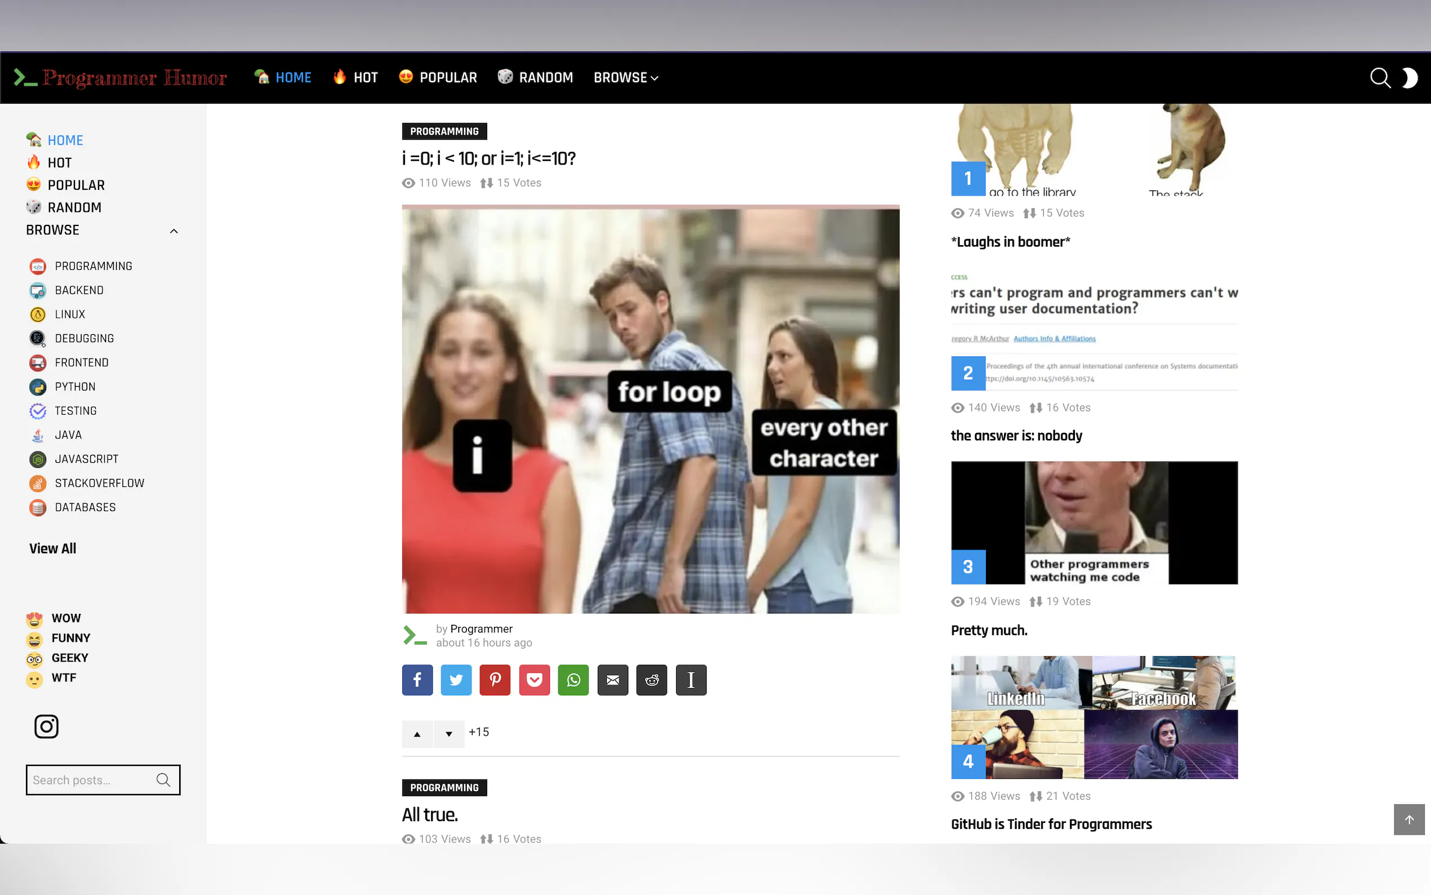1431x895 pixels.
Task: Go to Popular in top navigation
Action: [x=438, y=78]
